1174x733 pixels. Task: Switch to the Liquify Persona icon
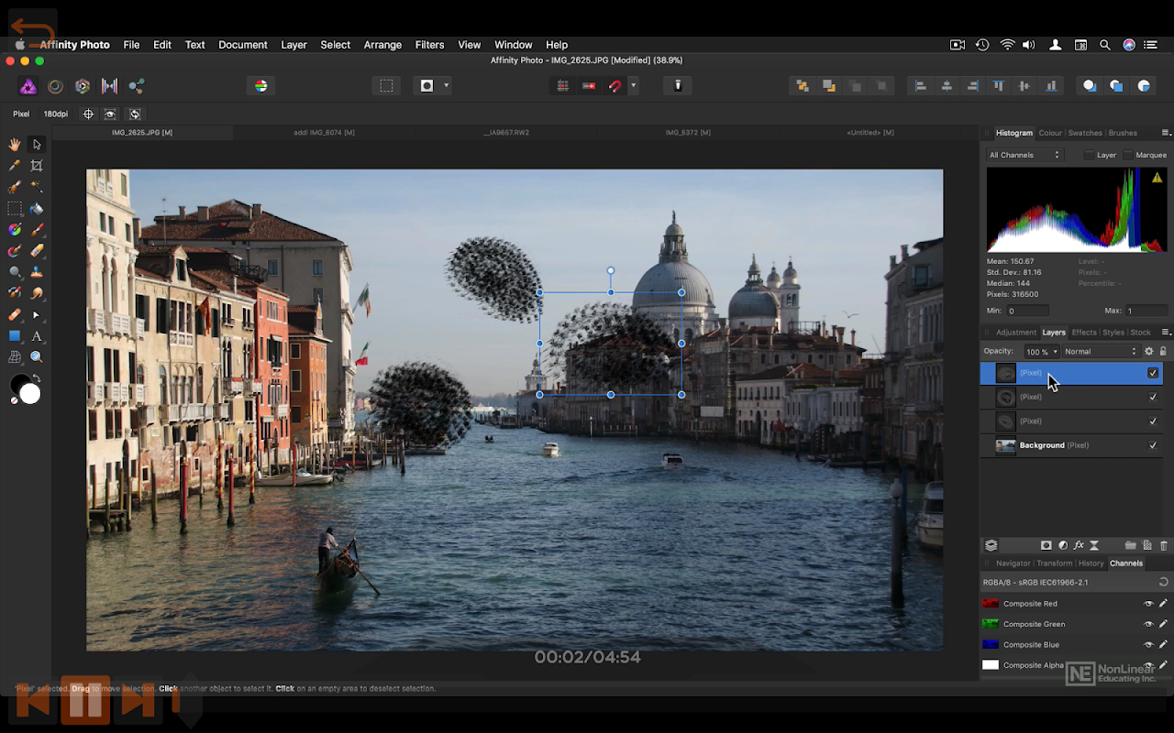(x=55, y=86)
